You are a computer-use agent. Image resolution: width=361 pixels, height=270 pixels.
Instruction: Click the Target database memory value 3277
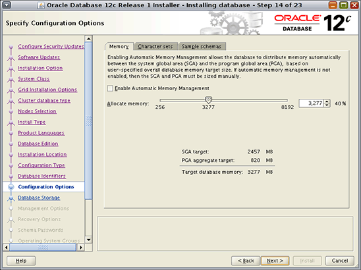tap(254, 172)
